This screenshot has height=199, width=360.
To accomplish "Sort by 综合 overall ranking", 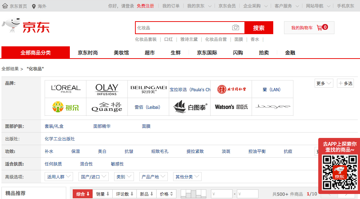I will click(x=83, y=194).
